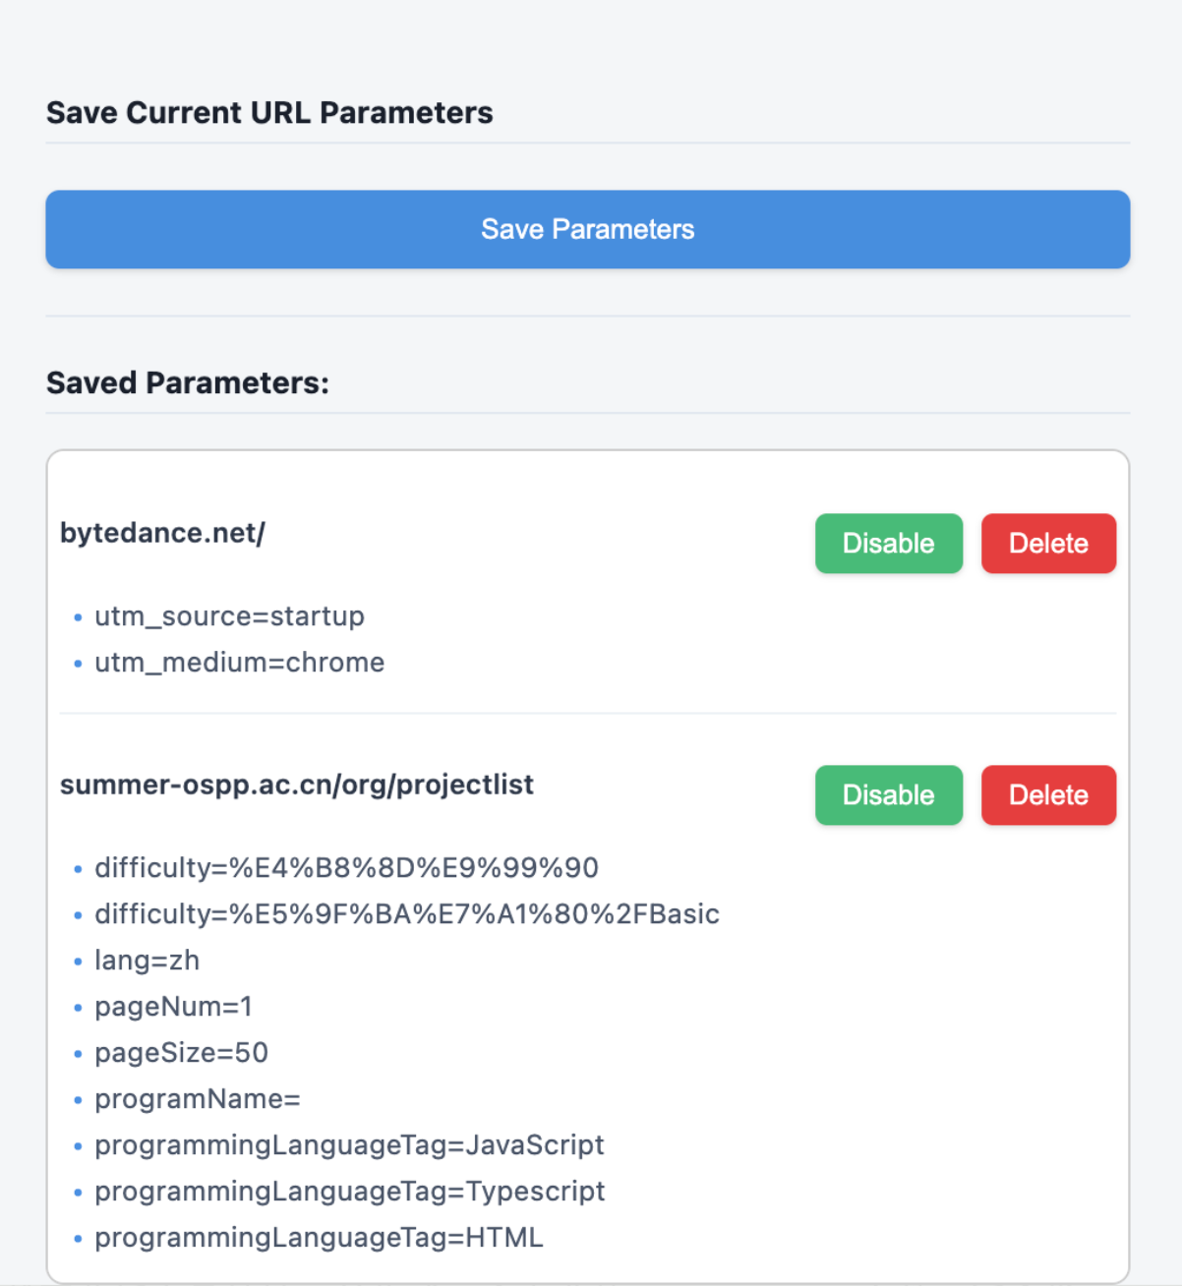Click the programmingLanguageTag=JavaScript parameter
This screenshot has height=1286, width=1182.
click(x=349, y=1145)
